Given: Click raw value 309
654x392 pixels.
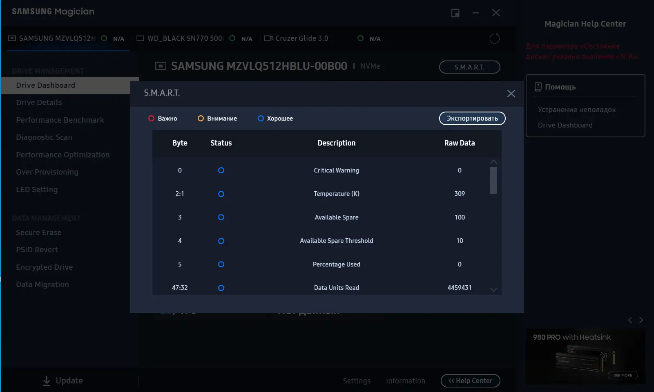Looking at the screenshot, I should 460,194.
